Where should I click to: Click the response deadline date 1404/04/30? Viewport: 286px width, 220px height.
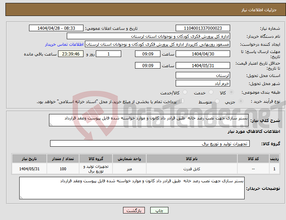[x=203, y=54]
